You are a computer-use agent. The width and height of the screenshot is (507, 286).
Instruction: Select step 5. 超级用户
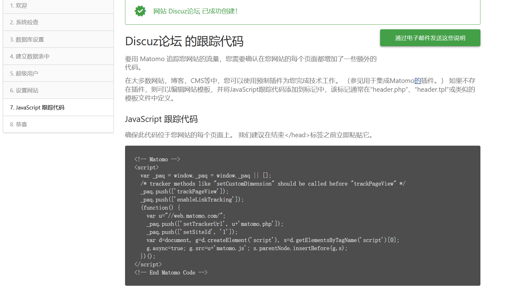click(x=58, y=73)
